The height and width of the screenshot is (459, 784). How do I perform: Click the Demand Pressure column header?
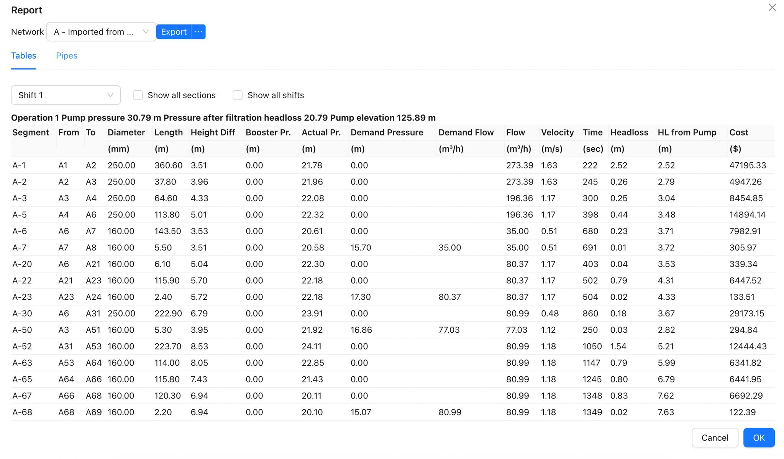click(387, 132)
